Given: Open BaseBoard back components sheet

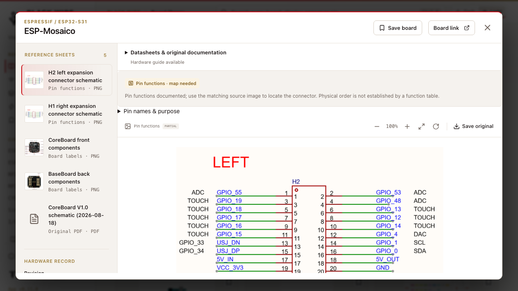Looking at the screenshot, I should pos(66,181).
